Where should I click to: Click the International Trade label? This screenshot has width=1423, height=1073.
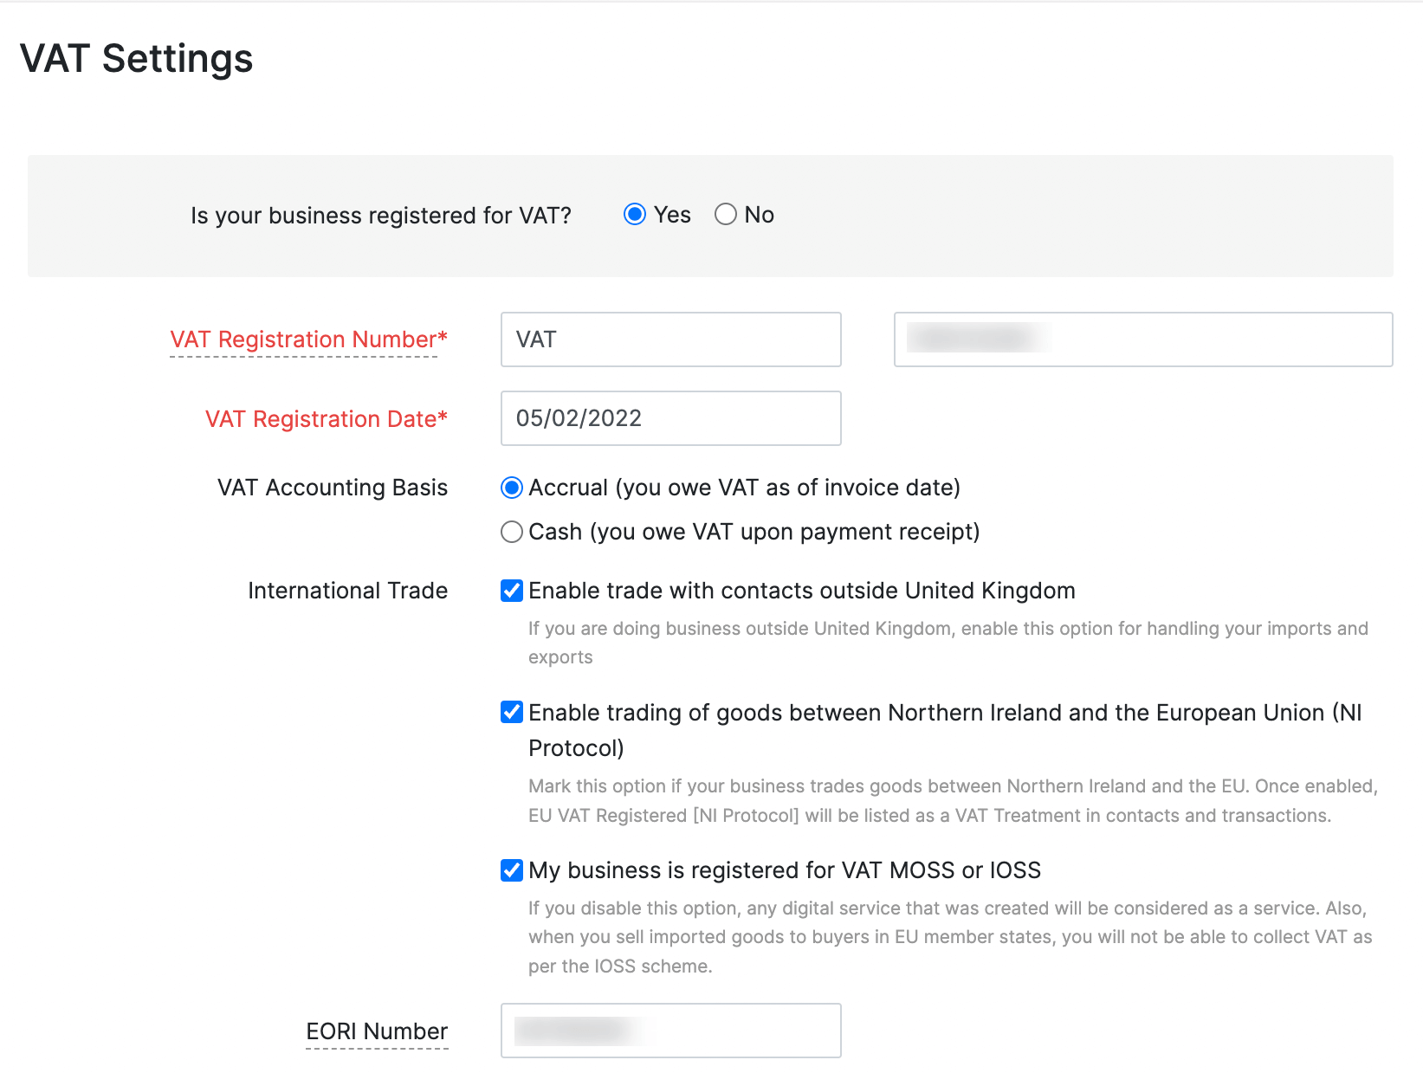pos(347,591)
